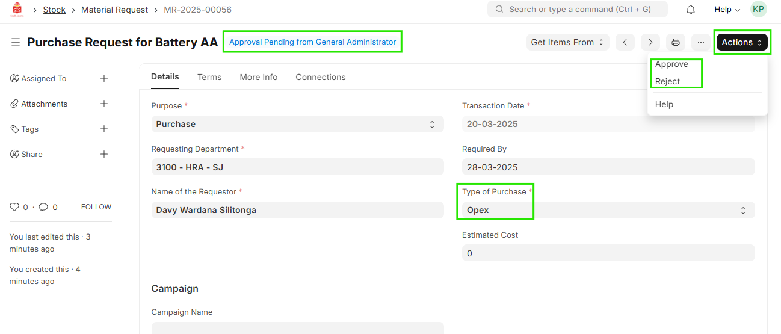Open the three-dot more options menu
The height and width of the screenshot is (334, 781).
[701, 42]
